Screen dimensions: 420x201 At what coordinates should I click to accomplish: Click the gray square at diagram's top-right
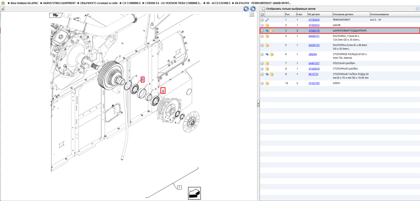(x=252, y=14)
